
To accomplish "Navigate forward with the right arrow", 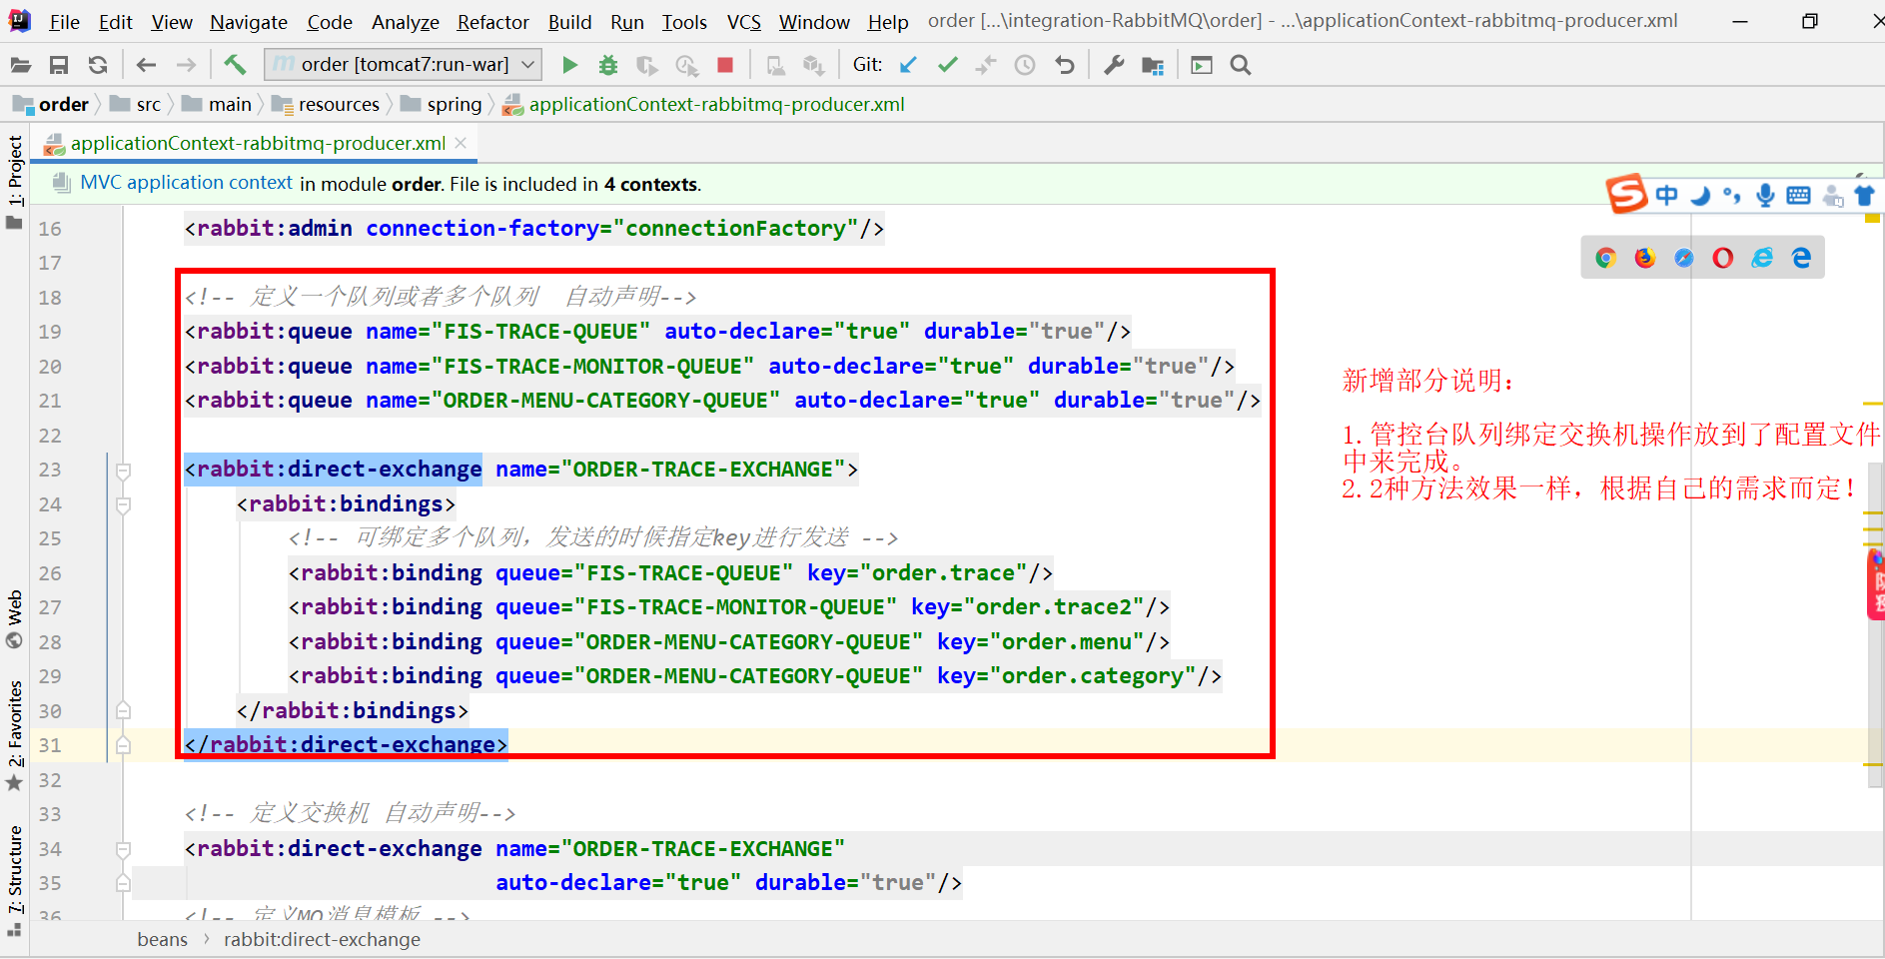I will pyautogui.click(x=186, y=65).
